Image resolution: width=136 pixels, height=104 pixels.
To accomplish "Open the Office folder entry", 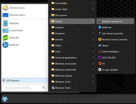I will (72, 46).
